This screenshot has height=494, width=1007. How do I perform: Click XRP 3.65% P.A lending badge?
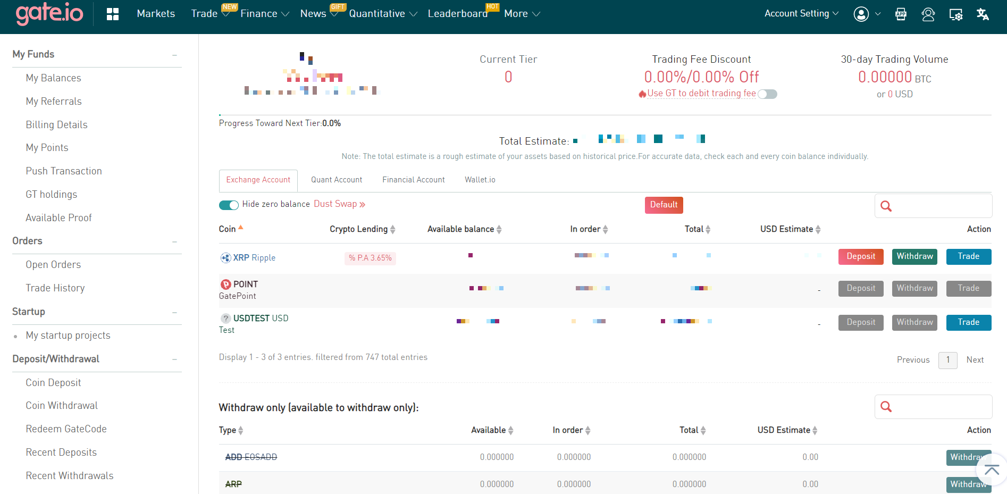coord(370,258)
